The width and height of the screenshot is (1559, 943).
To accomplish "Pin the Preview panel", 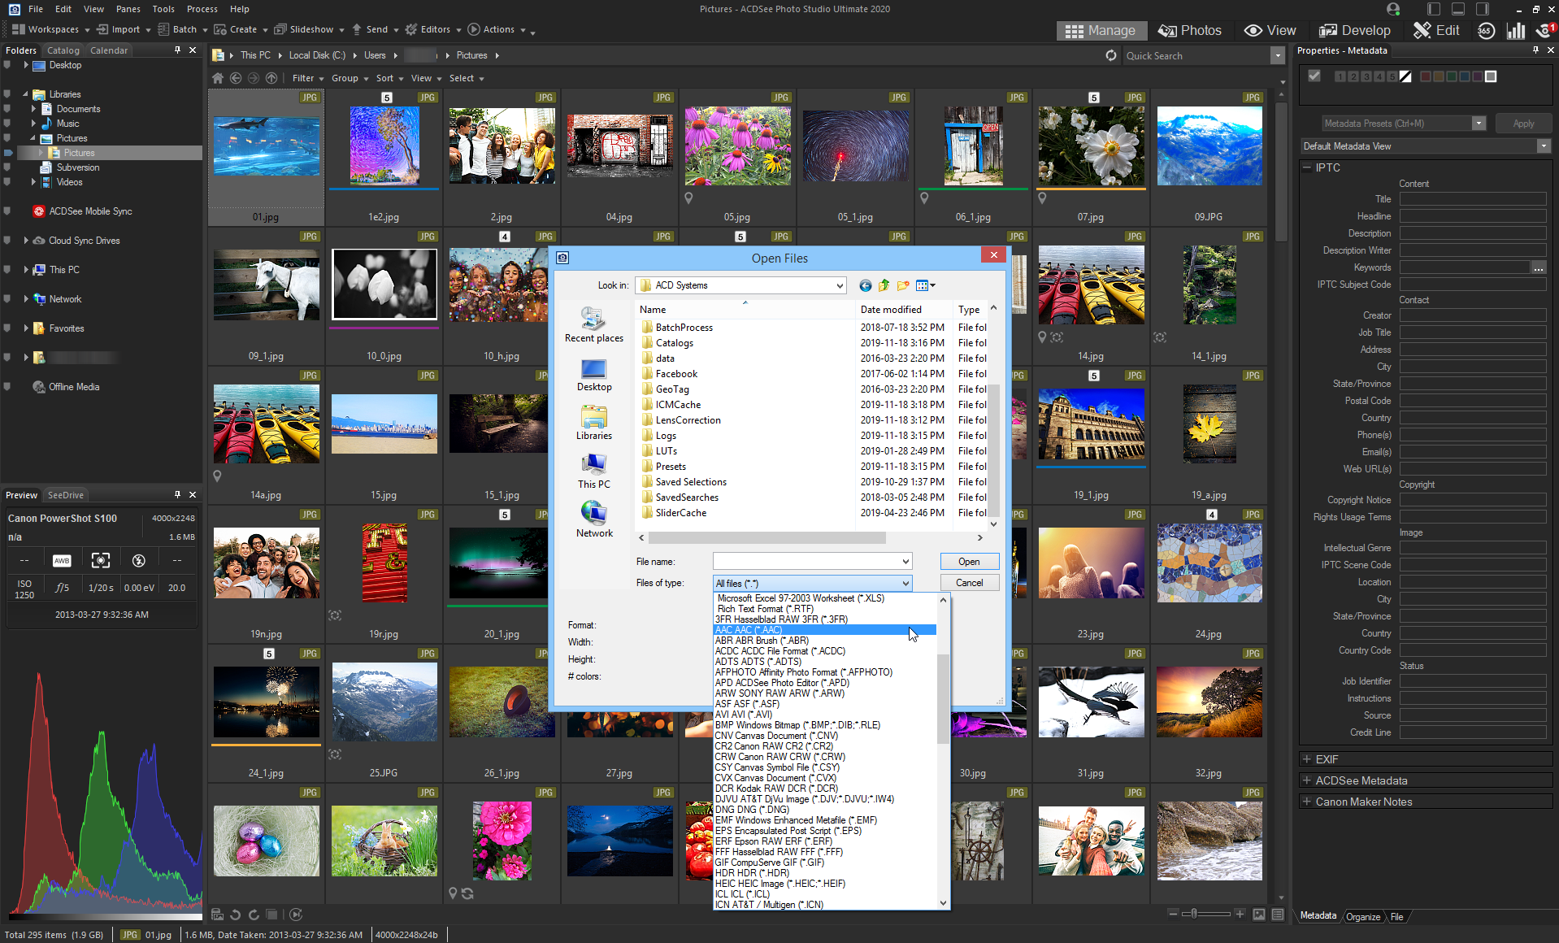I will (x=176, y=494).
